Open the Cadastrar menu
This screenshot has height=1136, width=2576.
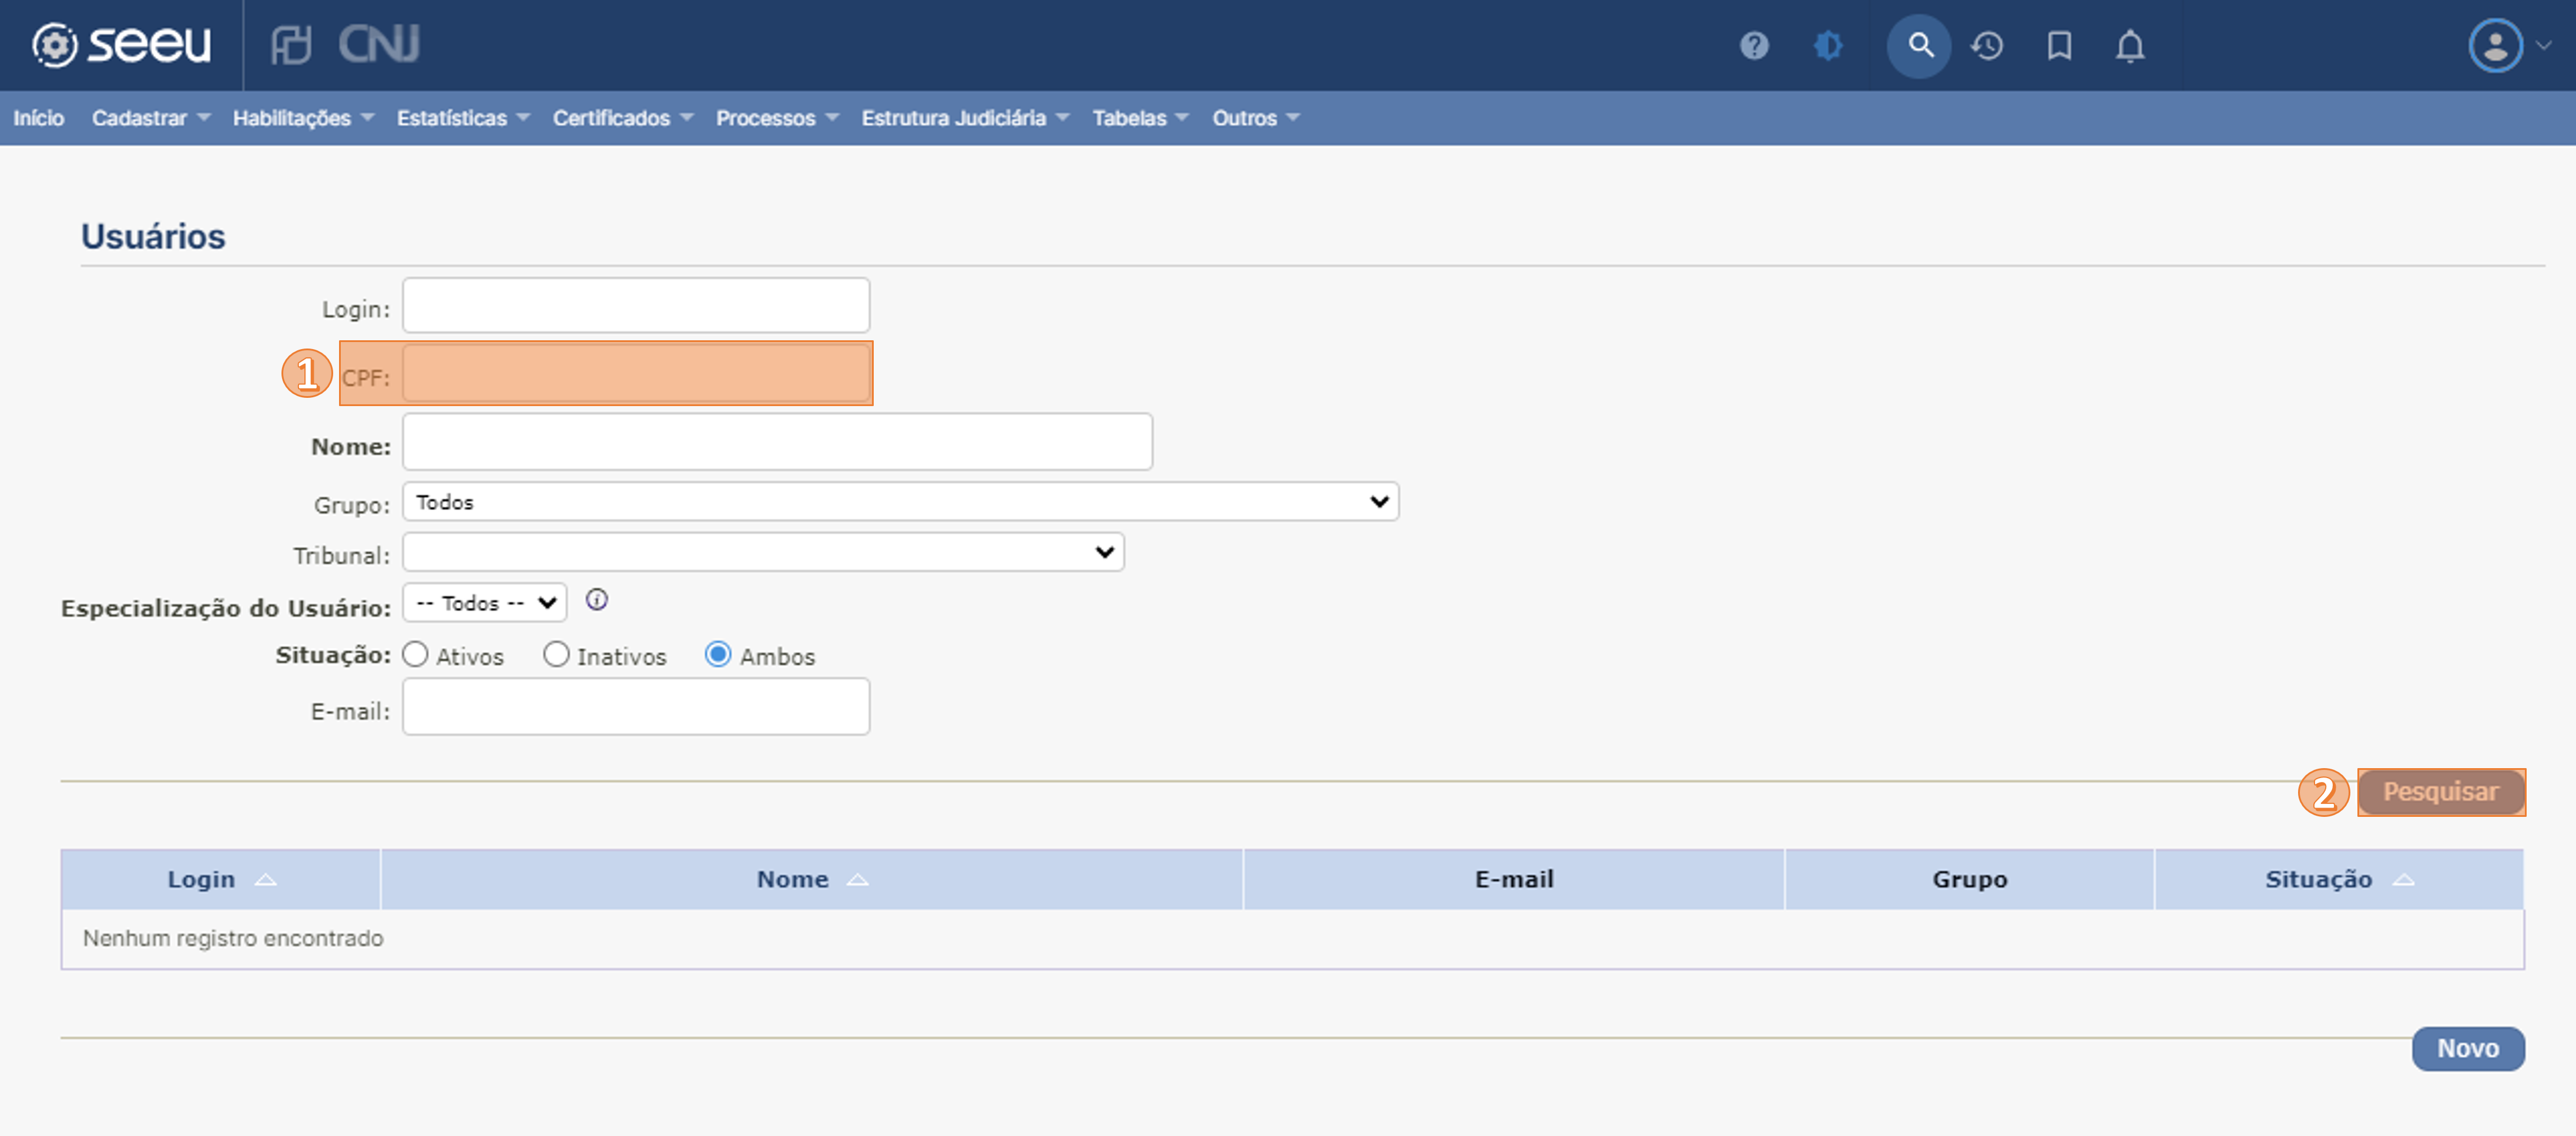click(150, 118)
